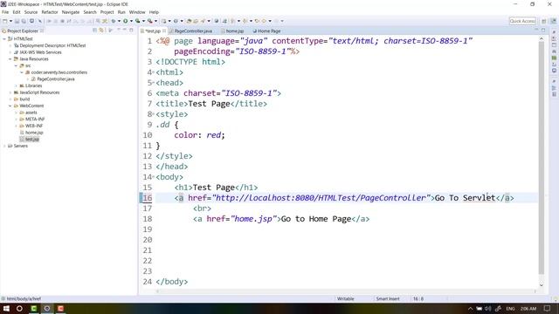Select test.jsp in the Project Explorer tree
Screen dimensions: 559x314
click(32, 140)
